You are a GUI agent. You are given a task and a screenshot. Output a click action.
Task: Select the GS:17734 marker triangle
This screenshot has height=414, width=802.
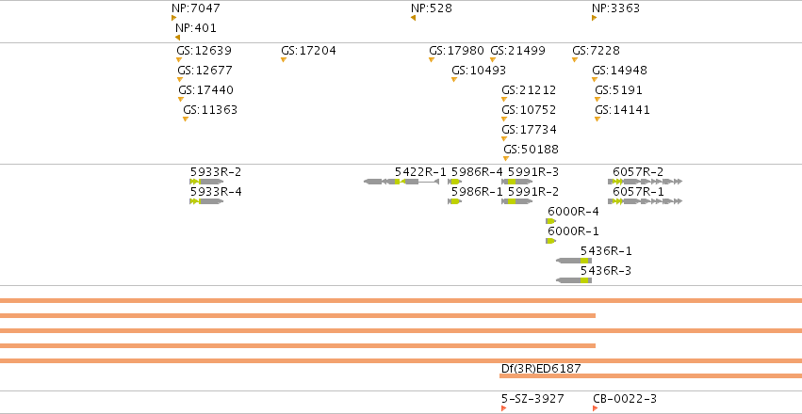[x=504, y=139]
